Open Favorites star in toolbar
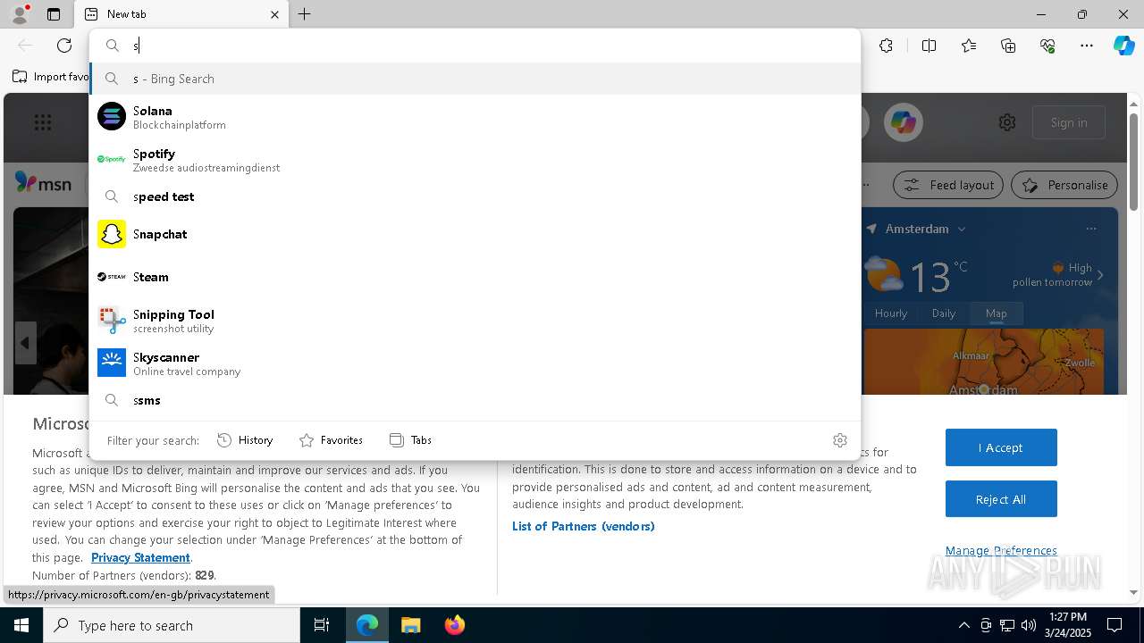This screenshot has height=643, width=1144. 969,46
